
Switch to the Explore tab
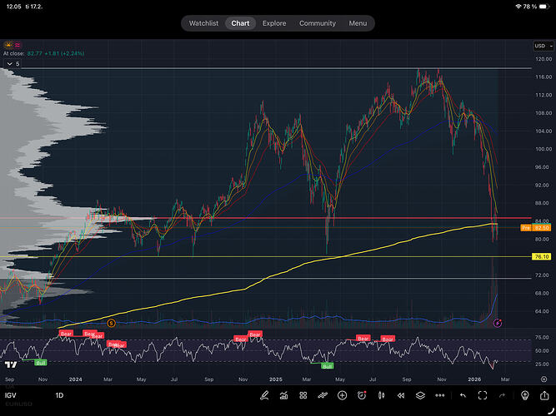pyautogui.click(x=274, y=23)
